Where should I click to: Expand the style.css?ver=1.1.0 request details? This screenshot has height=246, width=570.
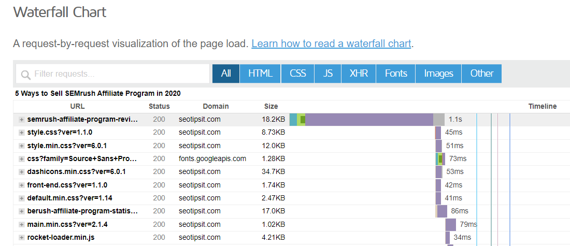click(x=22, y=133)
